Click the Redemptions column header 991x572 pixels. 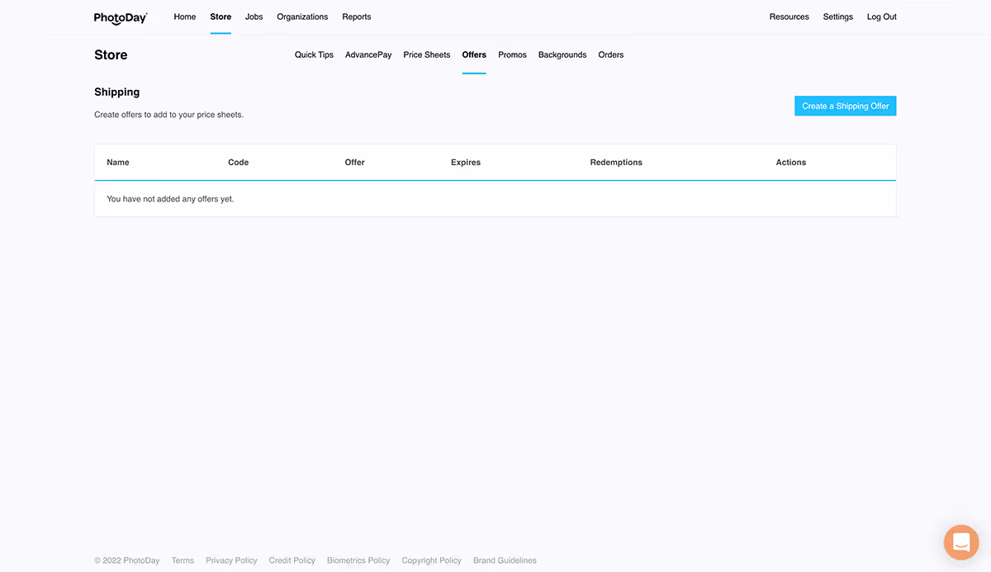tap(616, 163)
